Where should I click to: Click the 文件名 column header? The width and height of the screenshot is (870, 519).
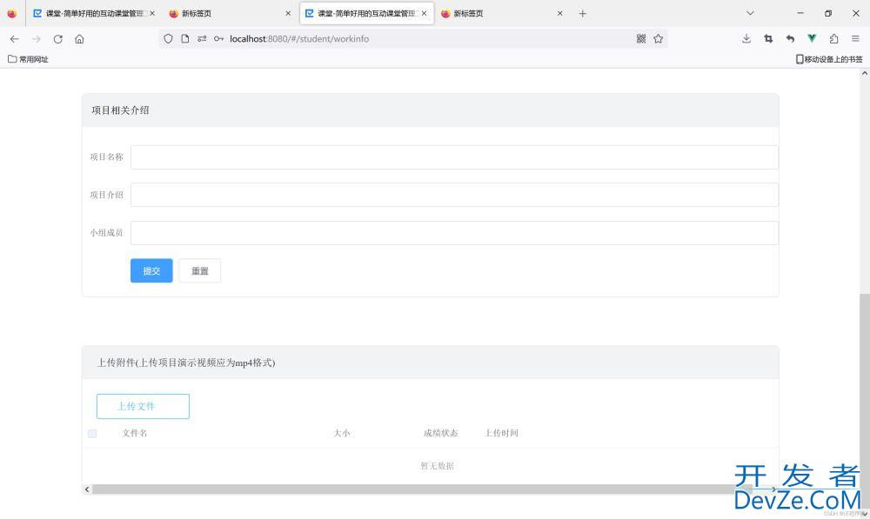click(135, 433)
